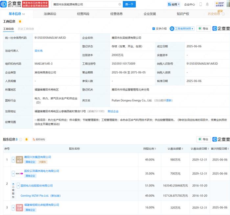Clear the search box with the X icon

120,4
